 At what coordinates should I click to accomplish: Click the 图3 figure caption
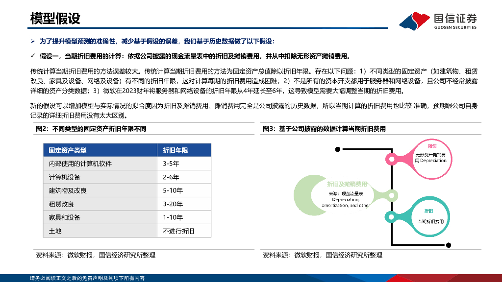(x=324, y=129)
